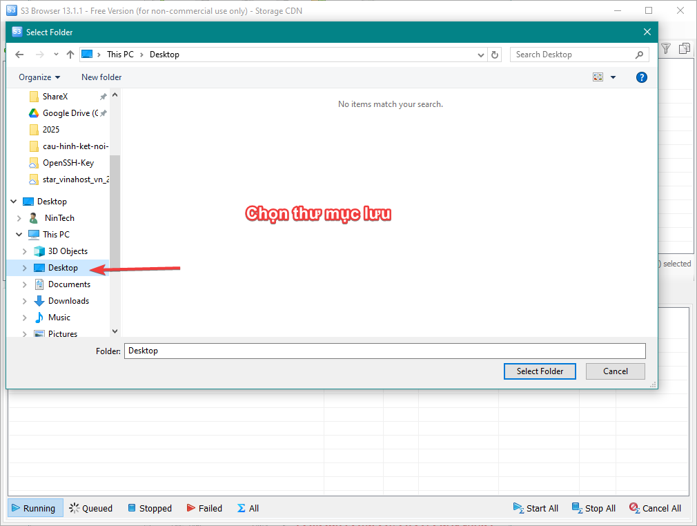Click the filter funnel icon in S3 Browser
Screen dimensions: 697x526
[666, 48]
